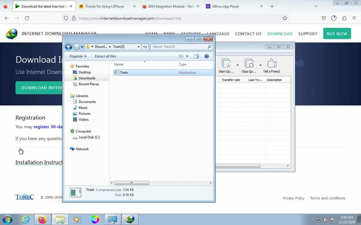
Task: Open Local Disk (C:)
Action: [89, 137]
